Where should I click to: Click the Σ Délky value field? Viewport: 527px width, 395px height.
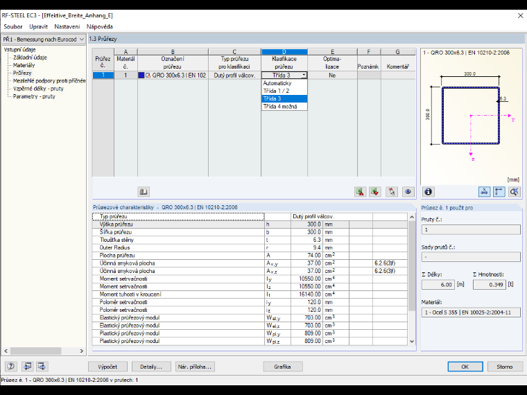point(438,285)
